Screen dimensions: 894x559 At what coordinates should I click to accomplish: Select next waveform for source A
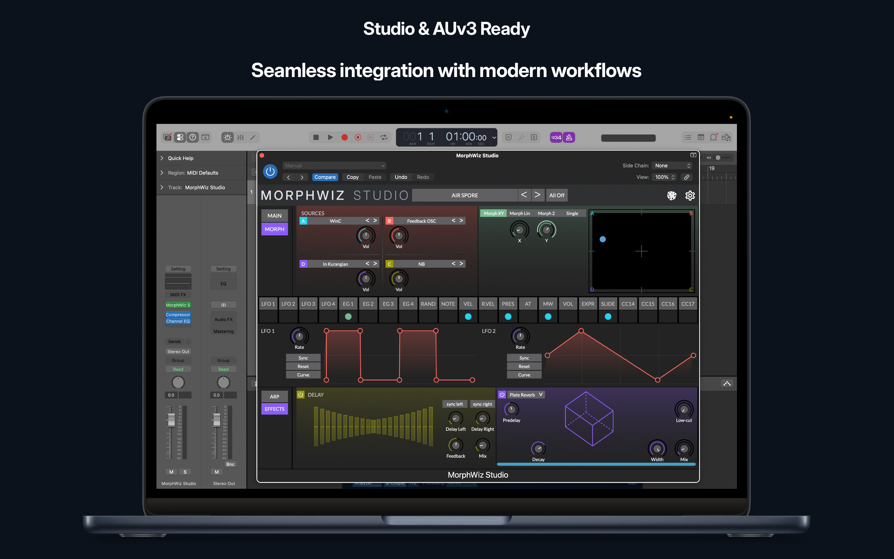(x=375, y=221)
